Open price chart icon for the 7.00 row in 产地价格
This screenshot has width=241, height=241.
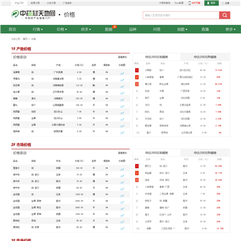(x=123, y=112)
